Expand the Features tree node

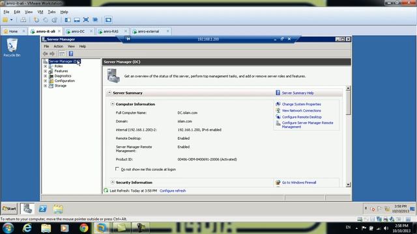pyautogui.click(x=45, y=71)
